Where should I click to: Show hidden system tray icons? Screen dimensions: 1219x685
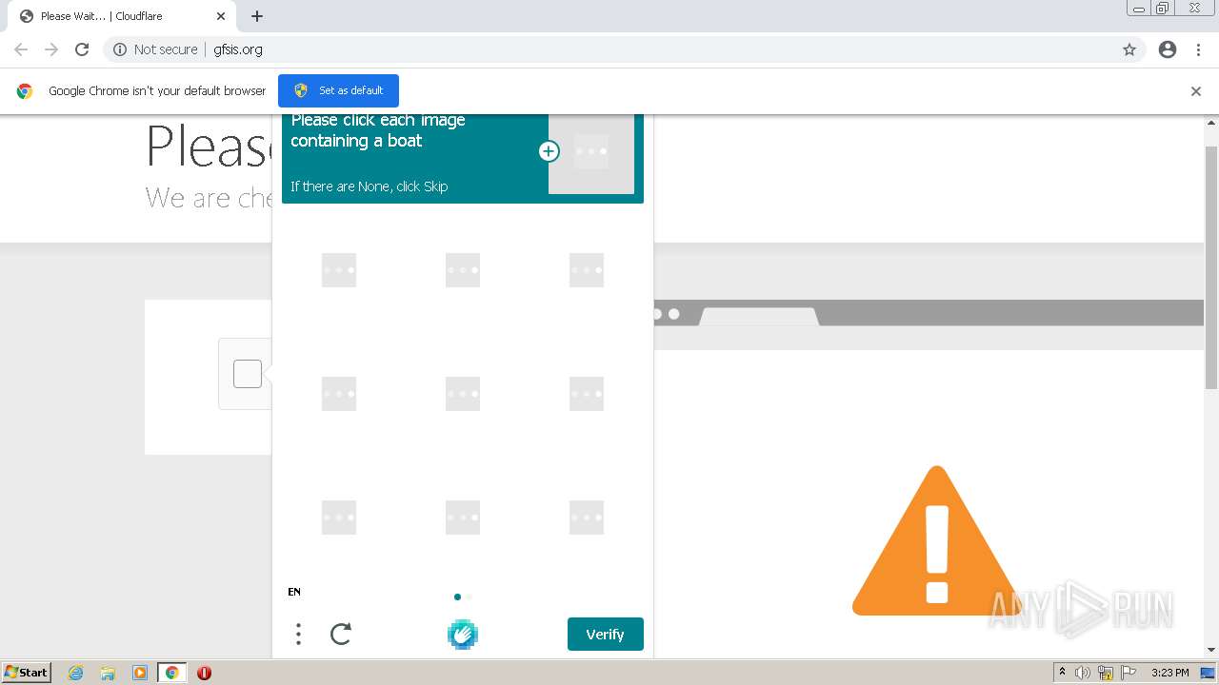[1062, 673]
